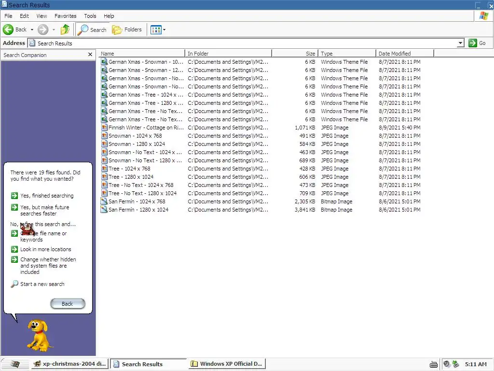Sort by Date Modified column header
Viewport: 494px width, 371px height.
point(405,53)
